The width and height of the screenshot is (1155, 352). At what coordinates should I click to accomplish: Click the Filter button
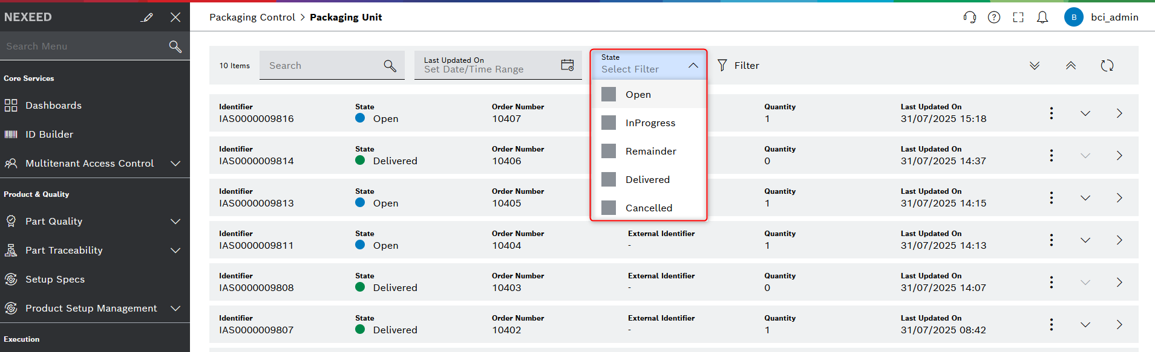[738, 65]
